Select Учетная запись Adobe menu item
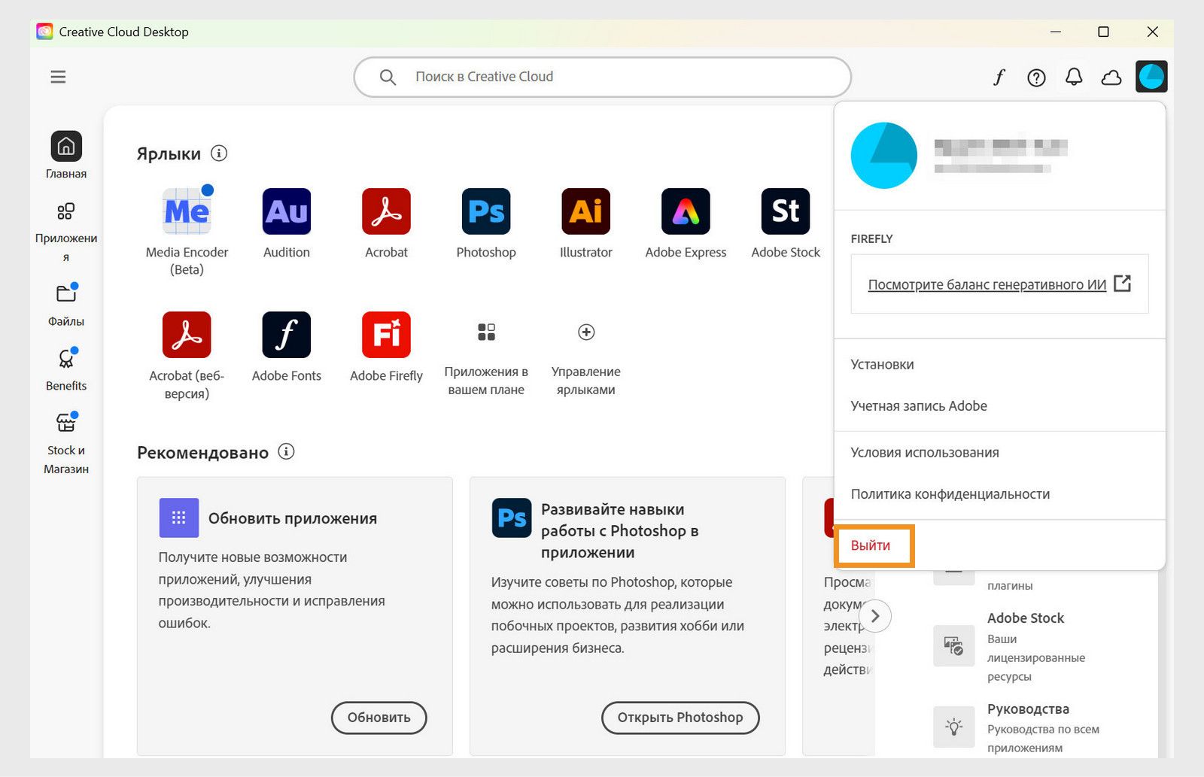Screen dimensions: 1204x777 click(x=918, y=405)
